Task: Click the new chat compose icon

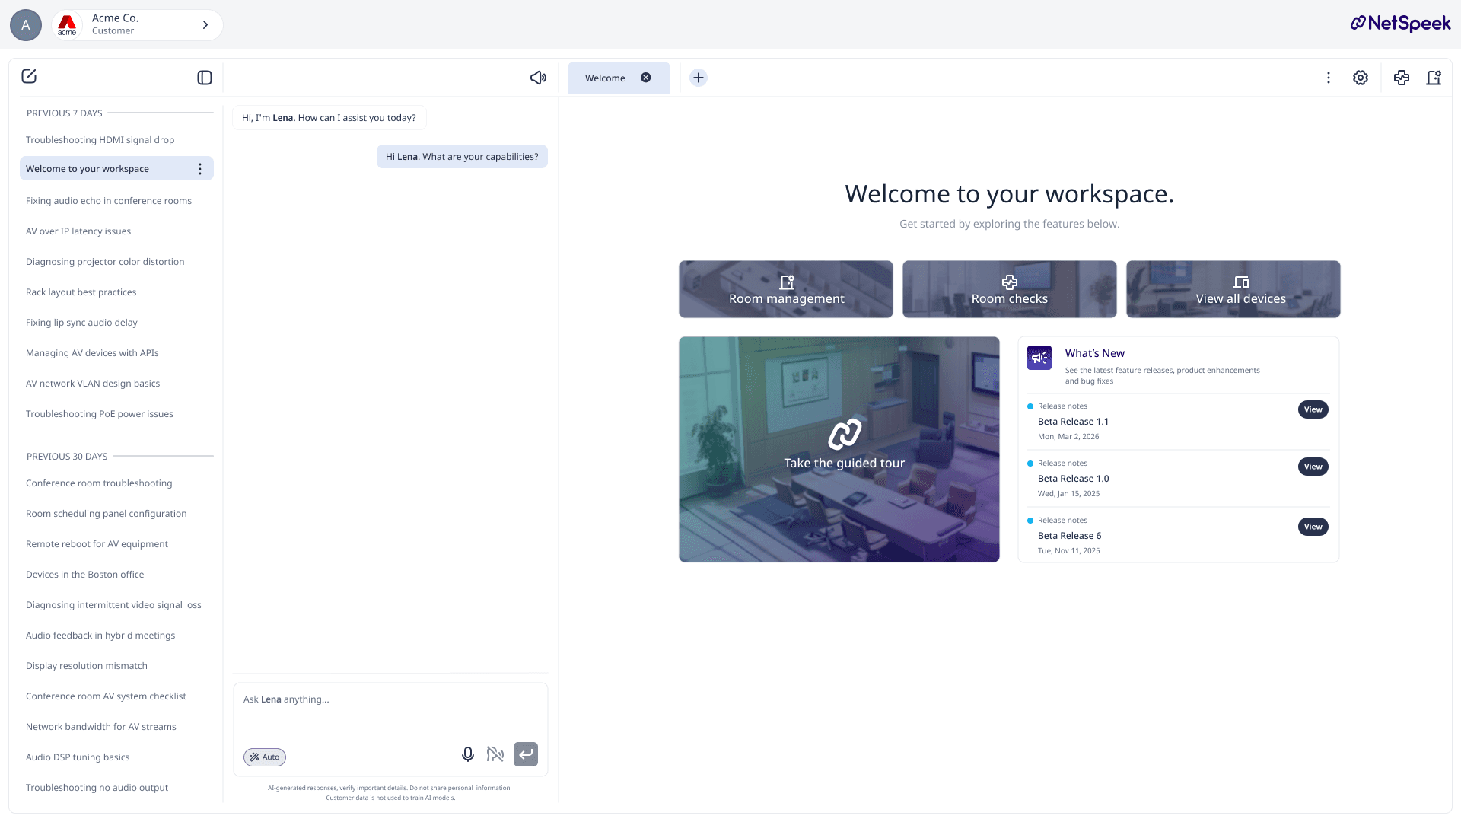Action: click(x=29, y=76)
